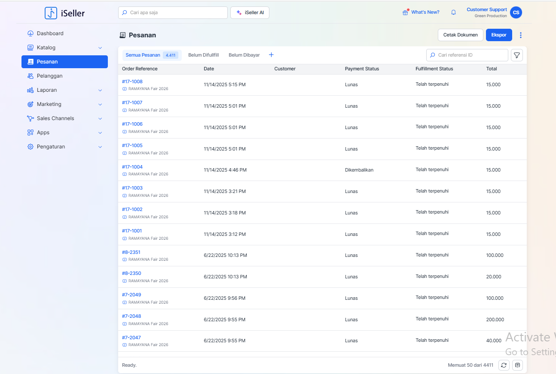Open the filter funnel icon
The width and height of the screenshot is (556, 374).
(x=517, y=55)
